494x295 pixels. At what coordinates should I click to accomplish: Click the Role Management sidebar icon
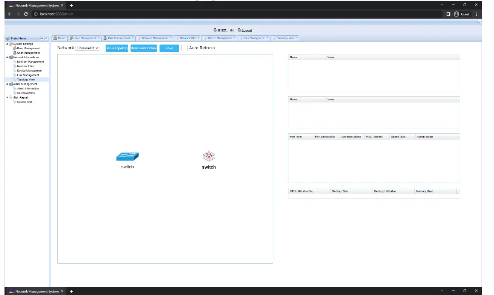pos(14,48)
